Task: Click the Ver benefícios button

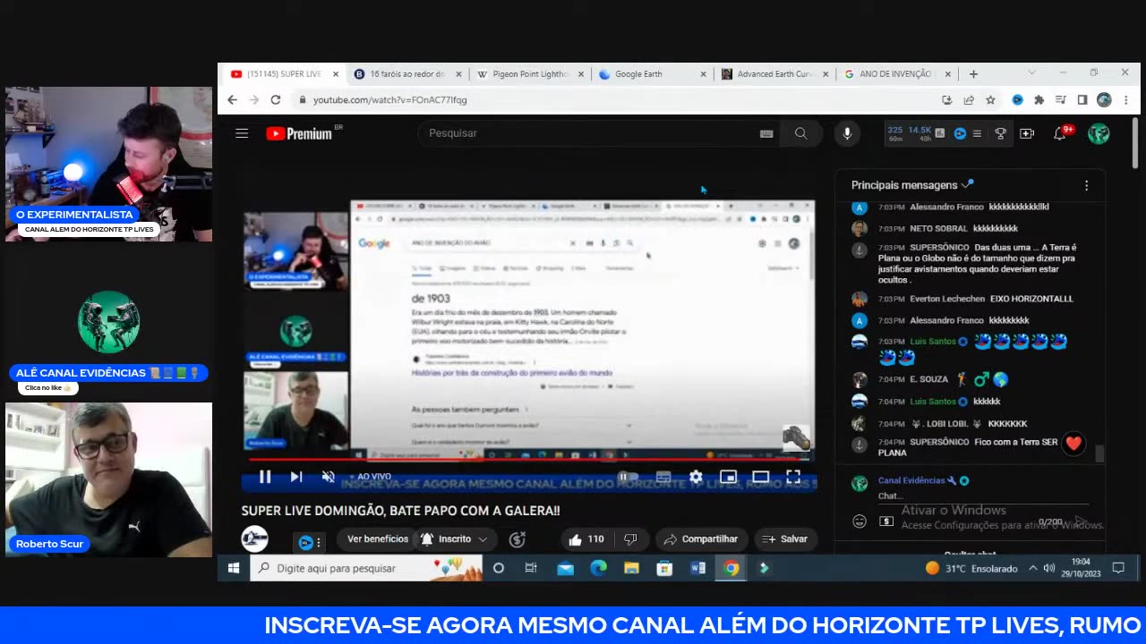Action: click(378, 539)
